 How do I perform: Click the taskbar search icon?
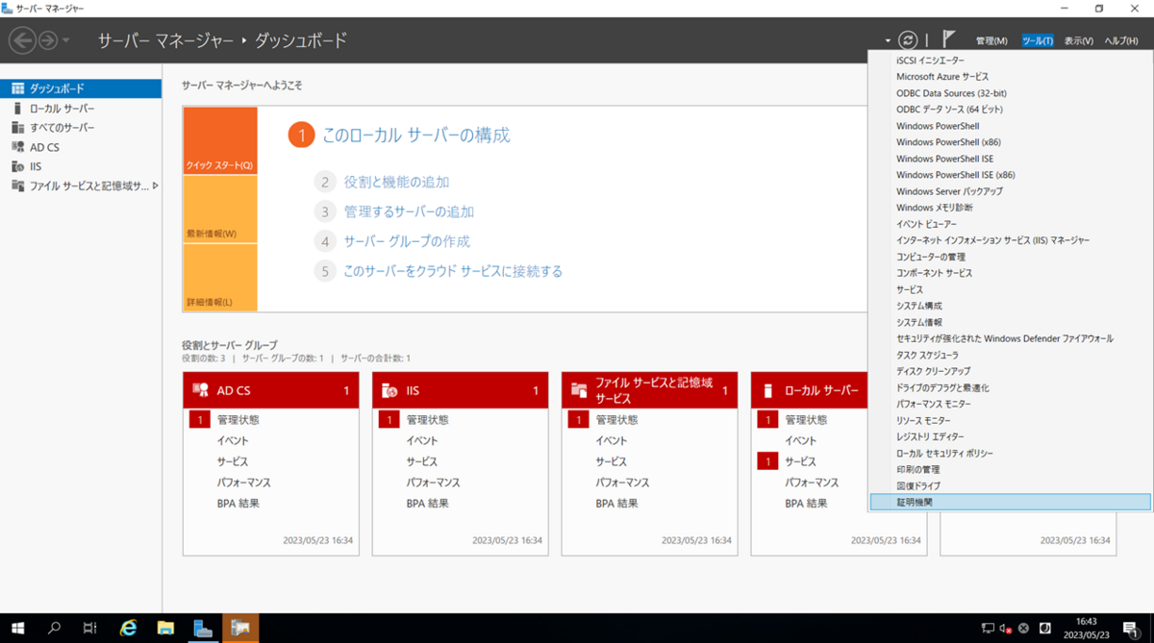(x=55, y=628)
